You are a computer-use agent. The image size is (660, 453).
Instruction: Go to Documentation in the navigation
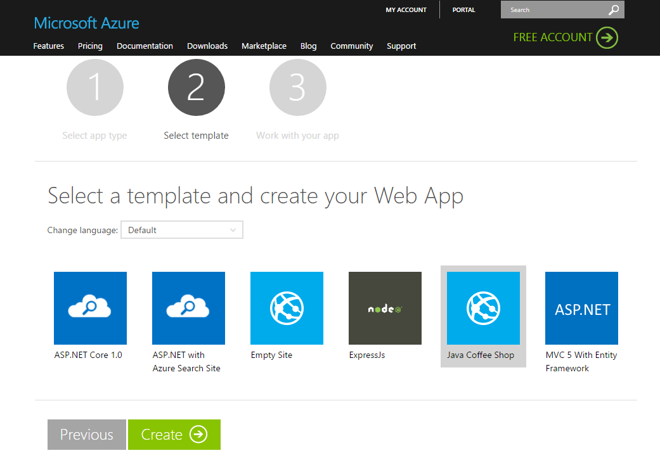click(x=145, y=46)
